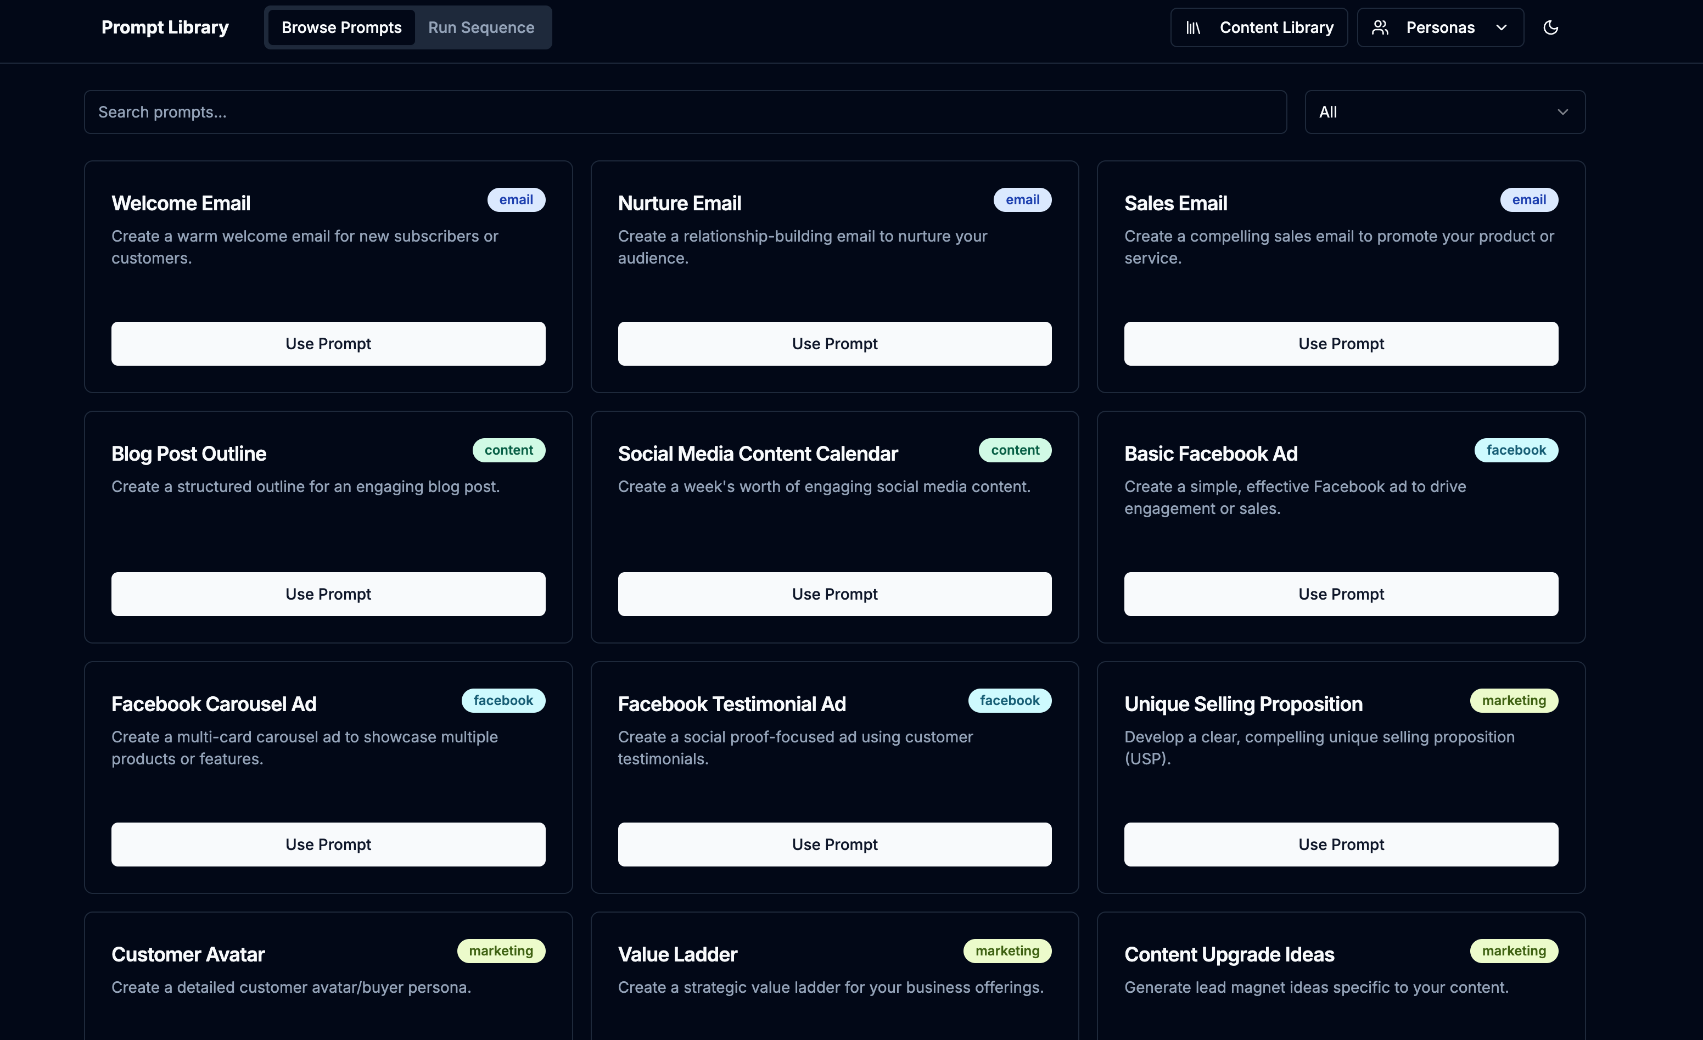Use Prompt for Welcome Email
Viewport: 1703px width, 1040px height.
coord(328,344)
